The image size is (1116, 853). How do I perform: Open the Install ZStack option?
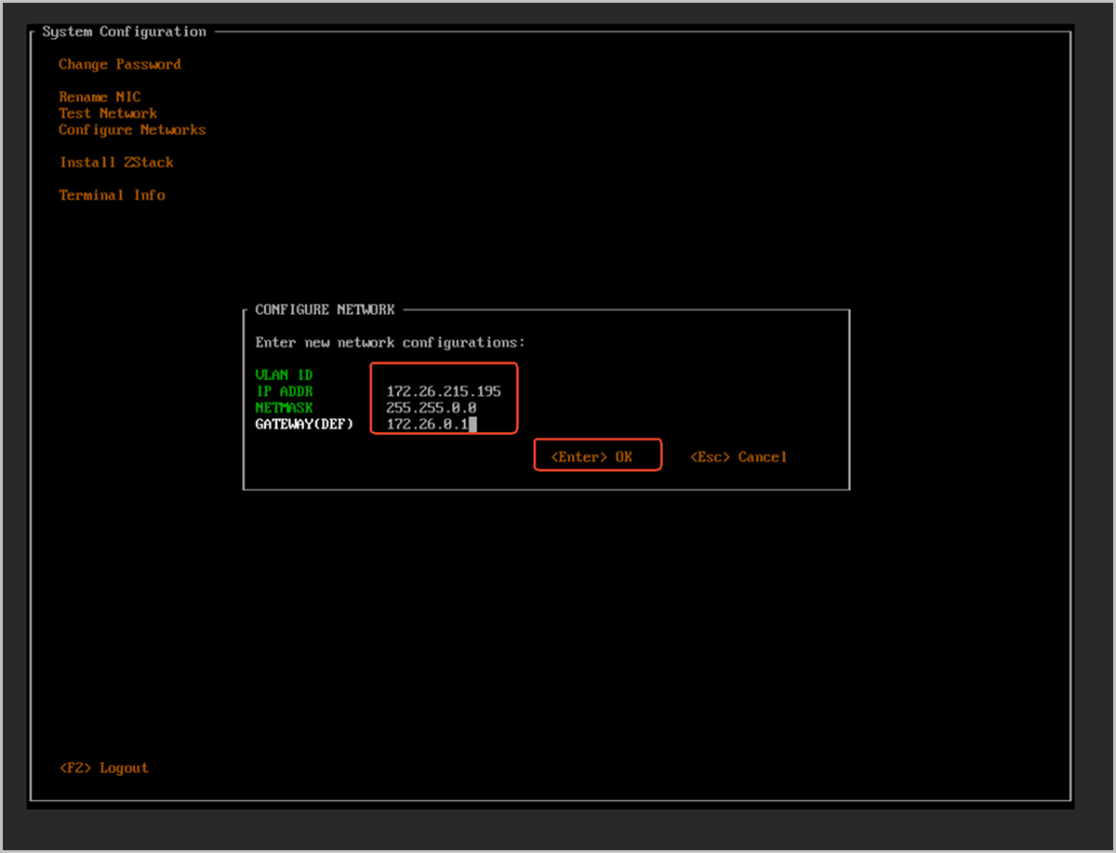click(116, 163)
